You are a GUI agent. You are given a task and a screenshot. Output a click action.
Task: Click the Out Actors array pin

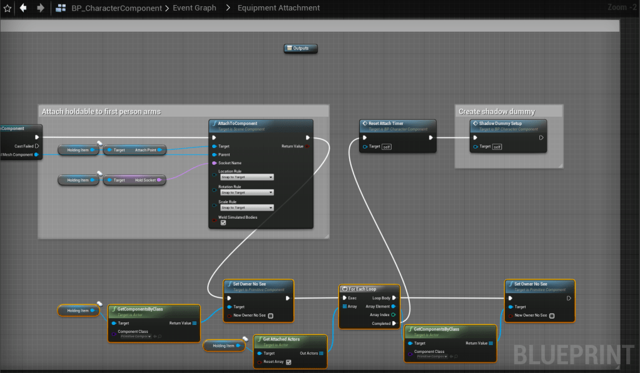pyautogui.click(x=322, y=353)
